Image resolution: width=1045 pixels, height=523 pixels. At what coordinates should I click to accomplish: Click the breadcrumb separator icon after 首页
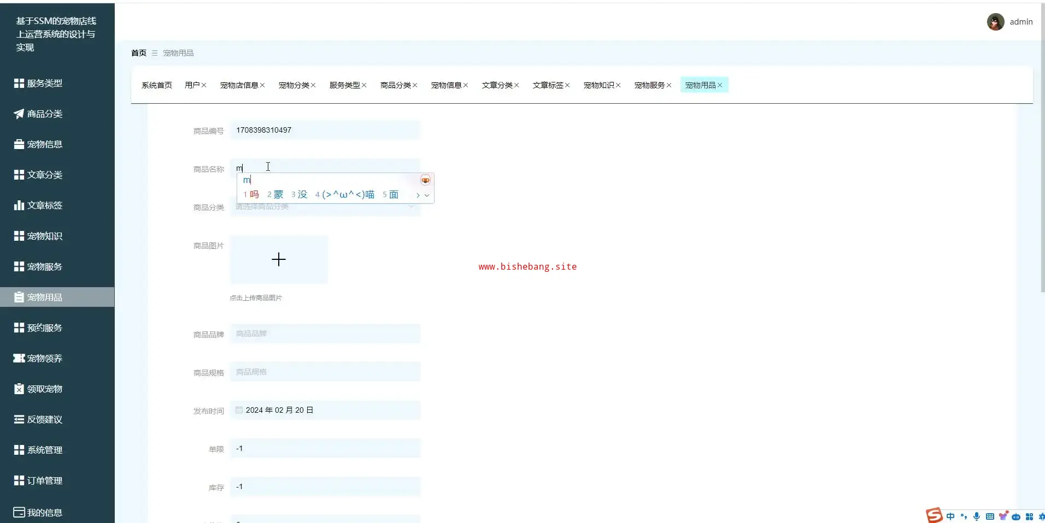tap(155, 53)
